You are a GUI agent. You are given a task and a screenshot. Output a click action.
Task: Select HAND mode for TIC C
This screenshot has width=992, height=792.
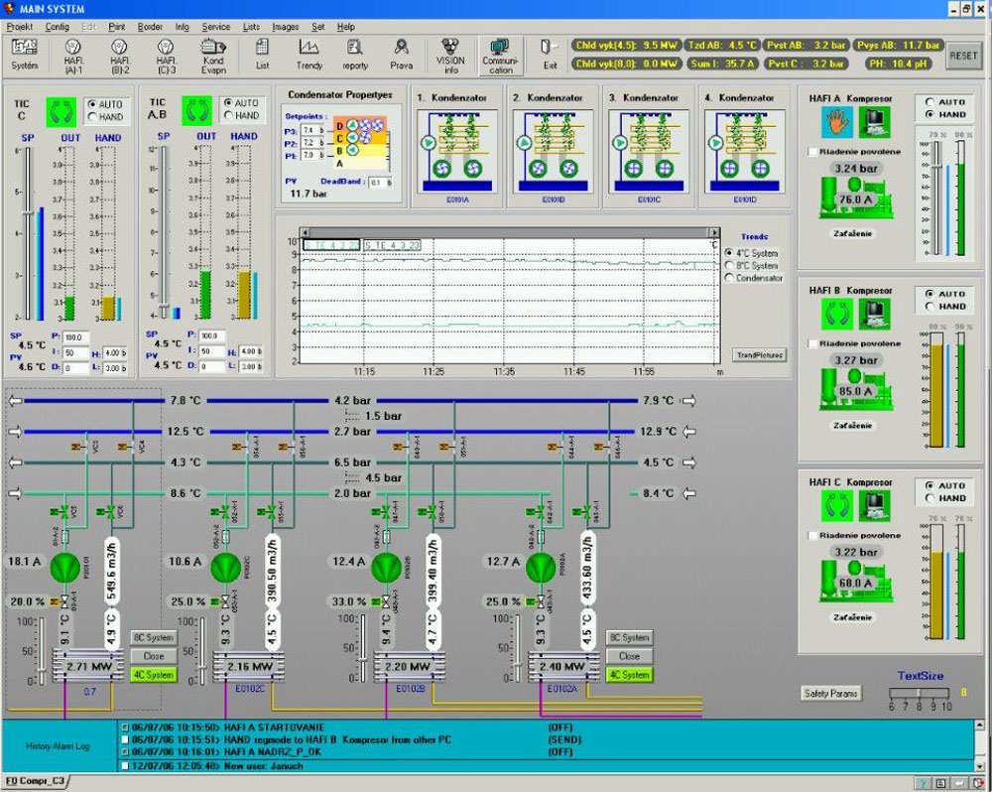(92, 116)
